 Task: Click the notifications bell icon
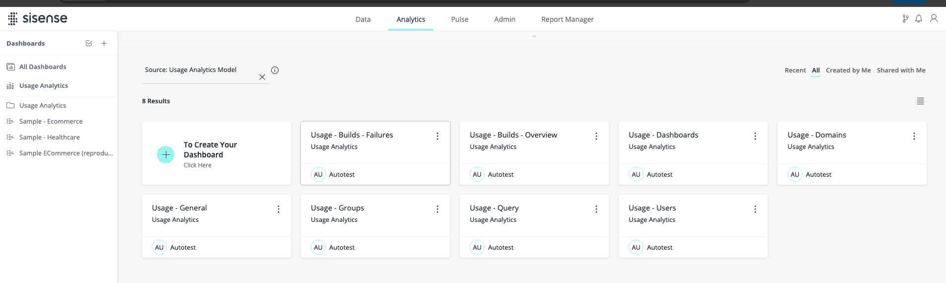pyautogui.click(x=919, y=18)
